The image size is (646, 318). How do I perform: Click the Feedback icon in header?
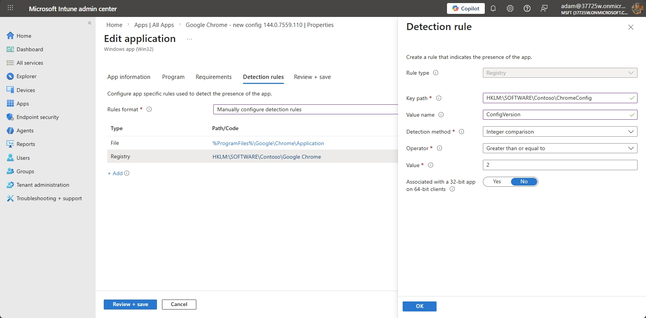coord(544,8)
